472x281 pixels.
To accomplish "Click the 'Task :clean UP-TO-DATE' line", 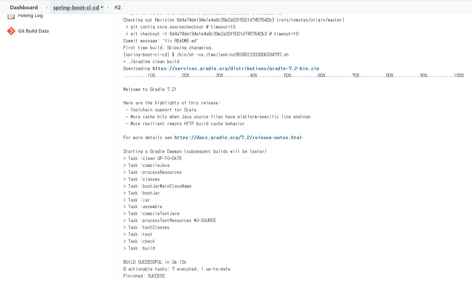I will (x=152, y=158).
